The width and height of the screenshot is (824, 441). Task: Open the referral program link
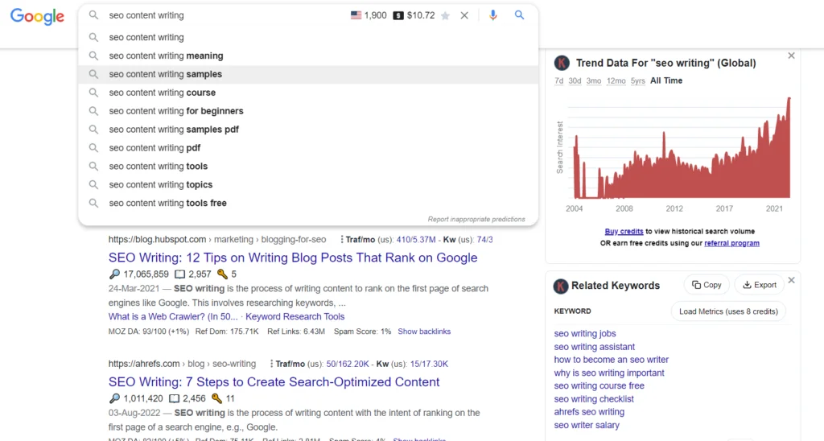(x=731, y=243)
